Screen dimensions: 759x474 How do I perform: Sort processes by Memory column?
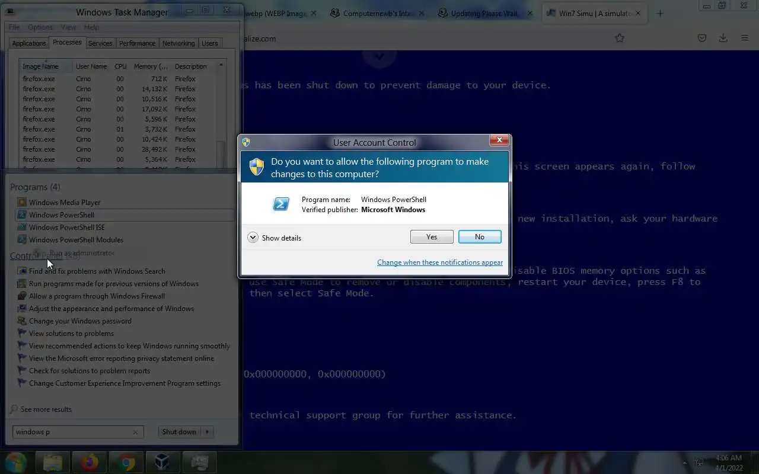click(x=151, y=66)
